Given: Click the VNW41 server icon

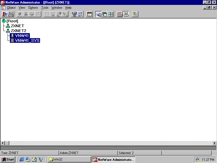Looking at the screenshot, I should 12,36.
